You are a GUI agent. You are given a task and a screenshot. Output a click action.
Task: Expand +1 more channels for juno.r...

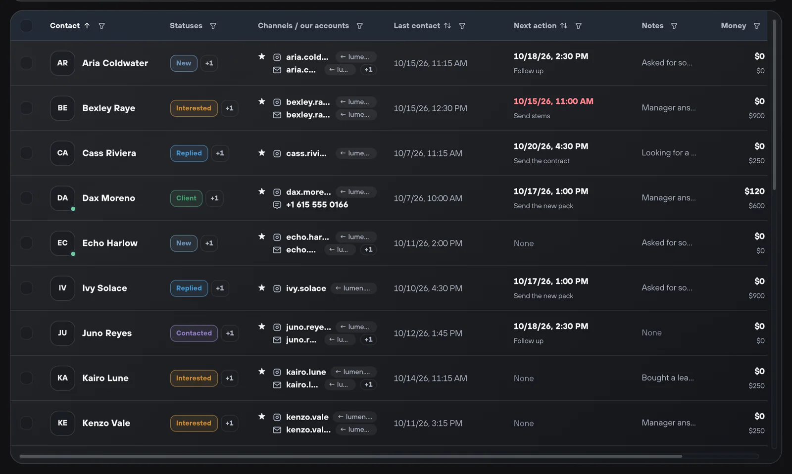[x=368, y=339]
